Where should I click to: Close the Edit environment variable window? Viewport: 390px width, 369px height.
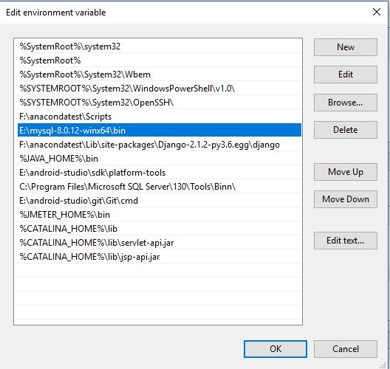pyautogui.click(x=377, y=12)
